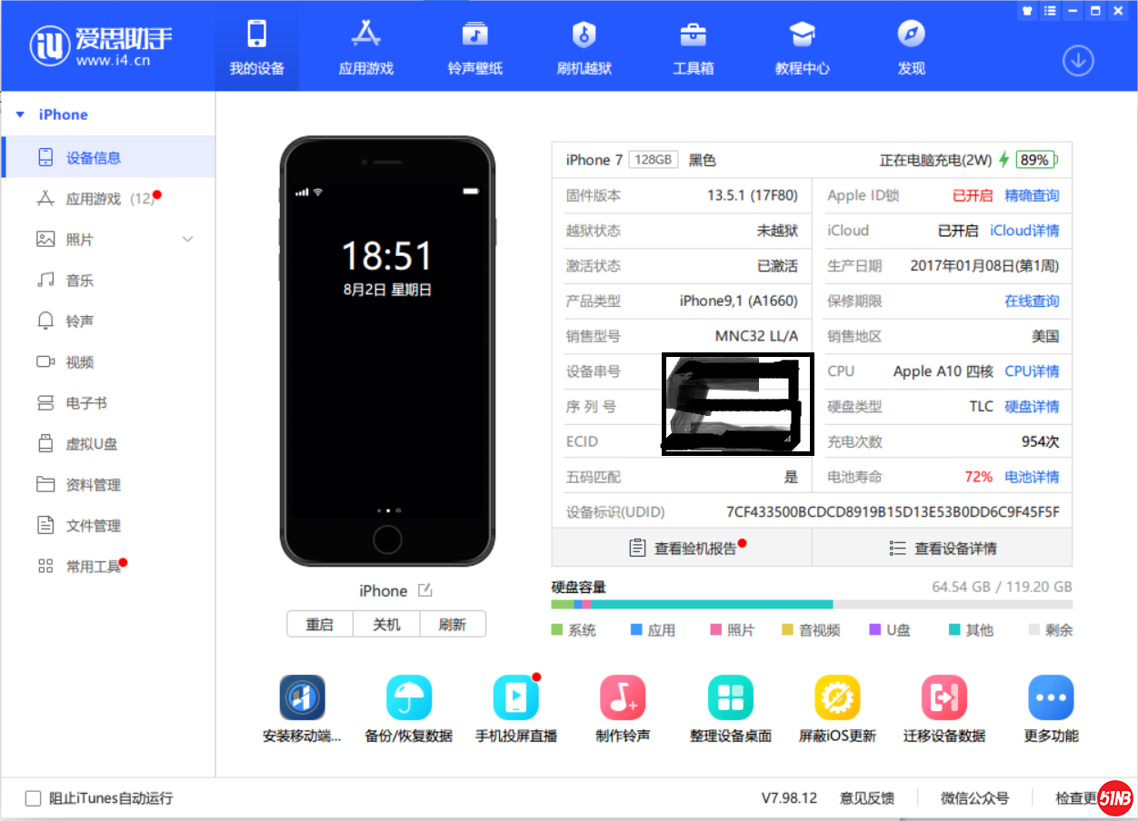Click the firmware version 13.5.1 (17F80)
The width and height of the screenshot is (1138, 821).
753,195
